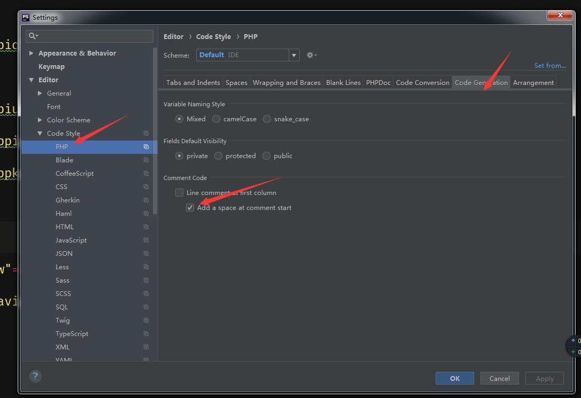This screenshot has height=398, width=581.
Task: Click the project-level icon beside Gherkin
Action: point(146,200)
